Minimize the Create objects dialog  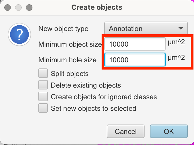point(18,8)
